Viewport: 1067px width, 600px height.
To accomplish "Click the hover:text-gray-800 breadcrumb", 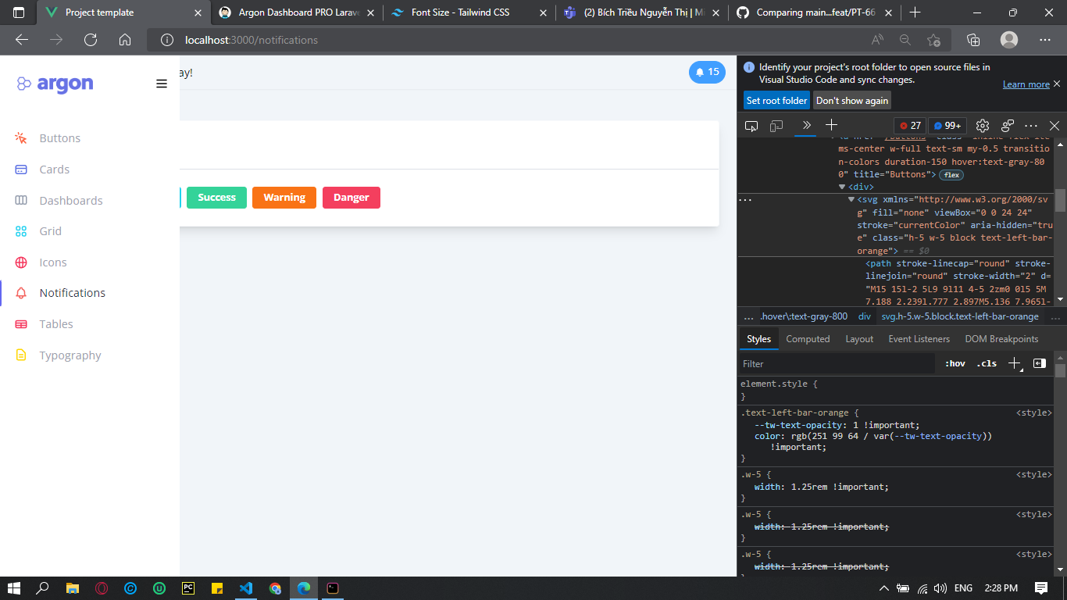I will [804, 316].
